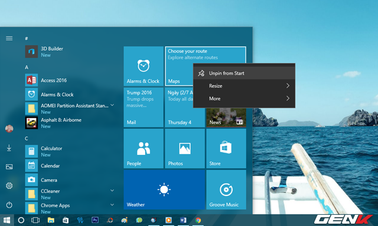Open the Pictures shortcut in Start sidebar

click(x=9, y=167)
